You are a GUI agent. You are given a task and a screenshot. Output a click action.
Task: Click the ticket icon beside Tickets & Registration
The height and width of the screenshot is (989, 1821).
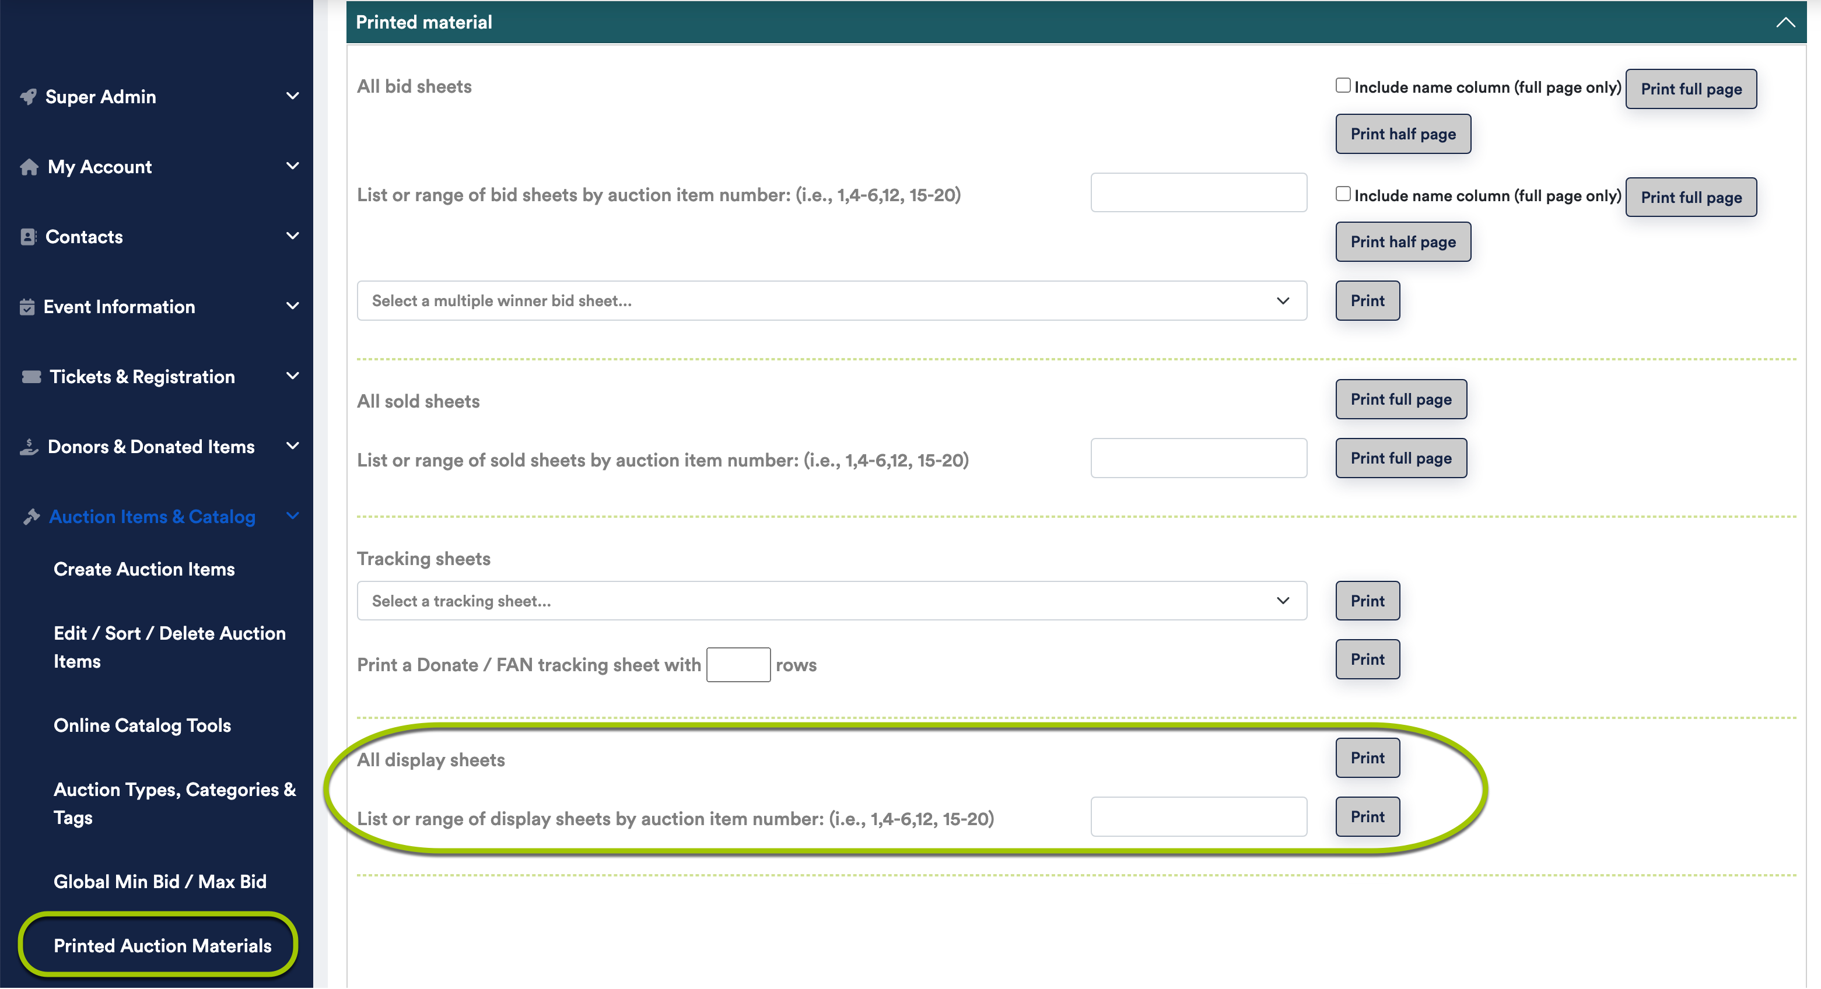30,377
